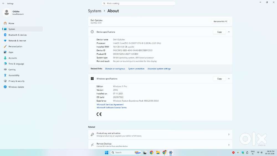Open the taskbar clock and date
The height and width of the screenshot is (156, 277).
click(x=270, y=152)
